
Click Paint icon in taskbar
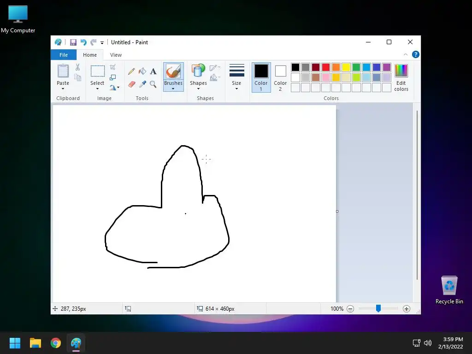tap(76, 343)
